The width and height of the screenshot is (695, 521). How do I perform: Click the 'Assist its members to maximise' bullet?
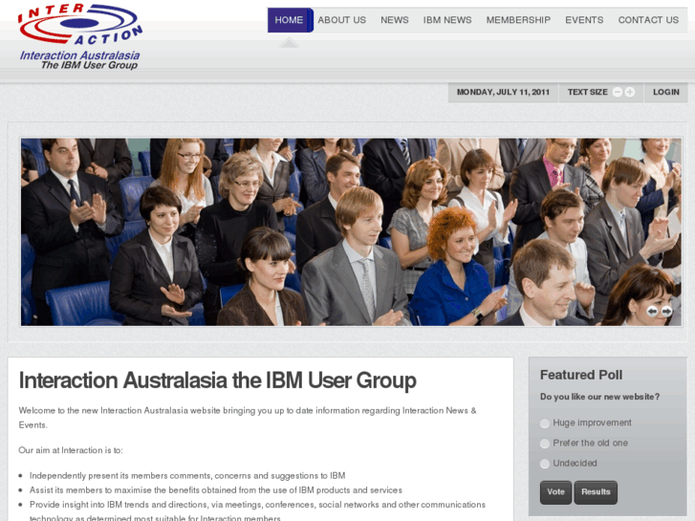coord(216,490)
